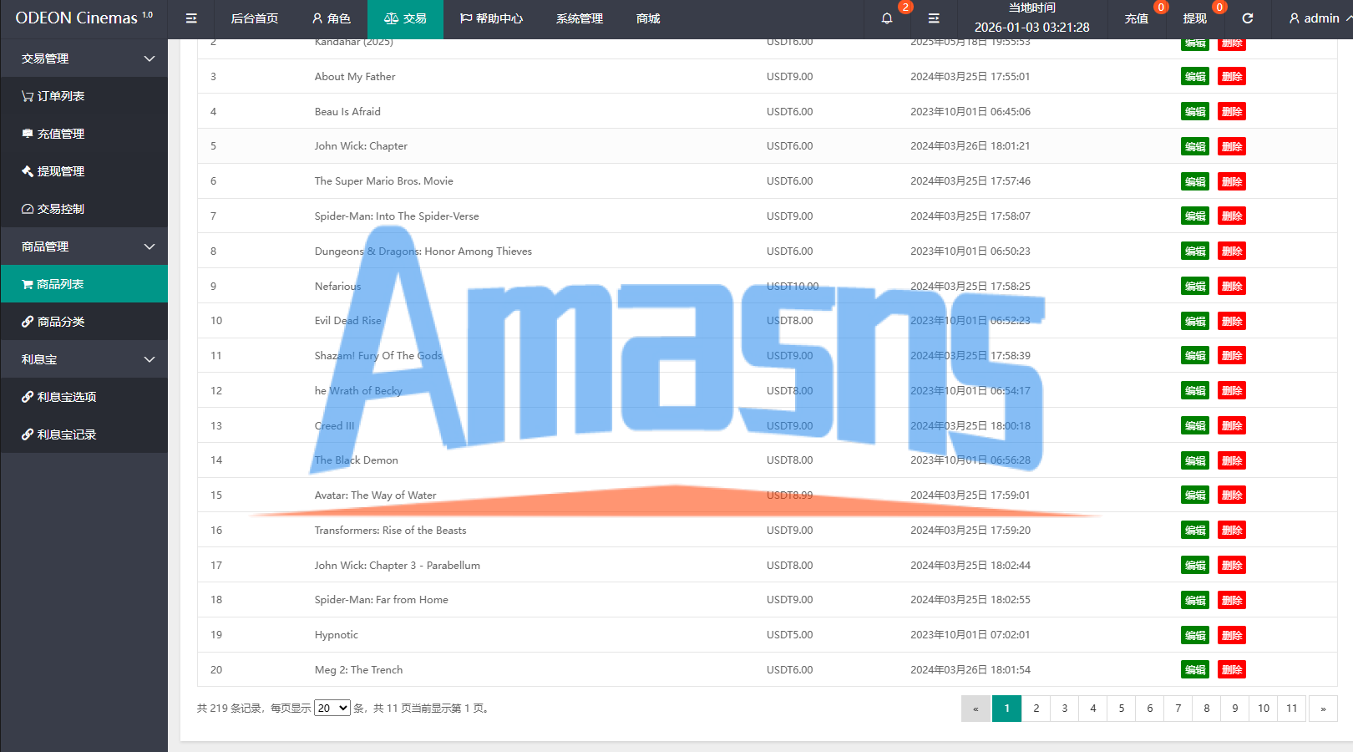The height and width of the screenshot is (752, 1353).
Task: Open the menu icon beside notifications
Action: pos(934,18)
